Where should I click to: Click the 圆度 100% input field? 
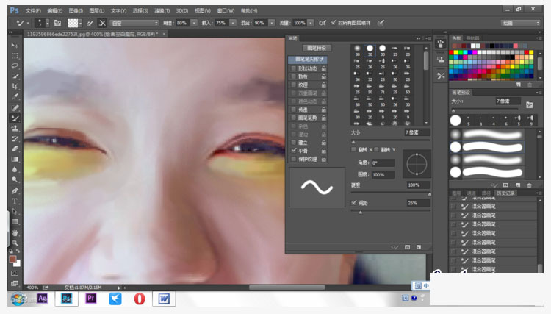[383, 174]
